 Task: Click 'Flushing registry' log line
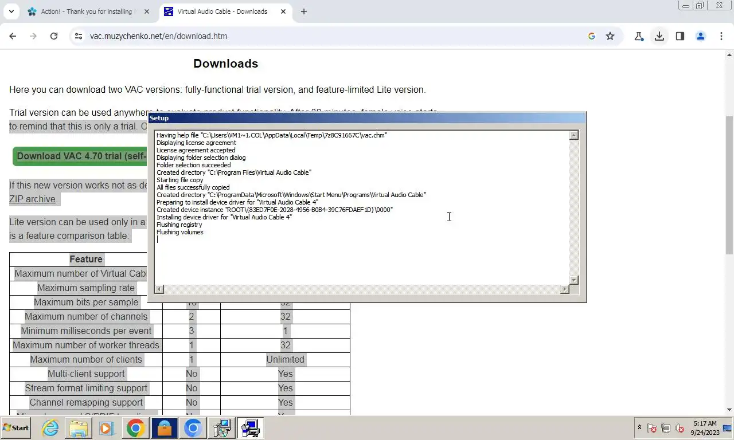[179, 225]
